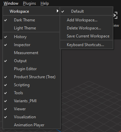
Task: Switch to Light Theme
Action: coord(32,28)
